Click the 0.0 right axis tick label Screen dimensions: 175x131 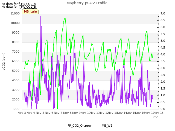[x=163, y=109]
